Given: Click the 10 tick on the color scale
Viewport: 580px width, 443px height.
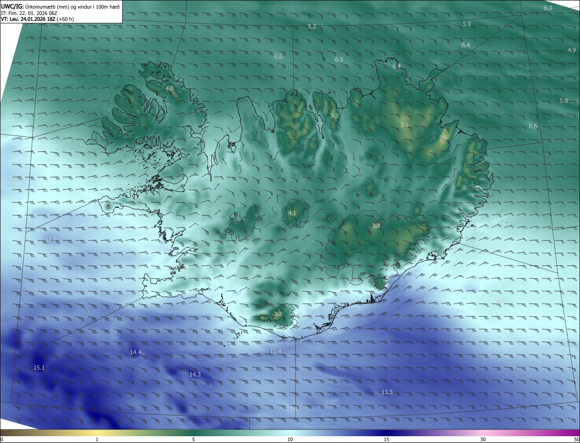Looking at the screenshot, I should tap(290, 439).
